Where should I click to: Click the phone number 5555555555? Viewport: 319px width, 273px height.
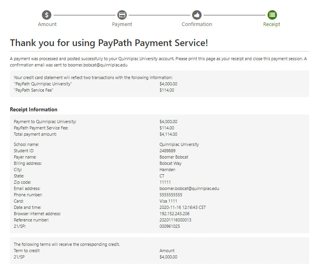171,195
